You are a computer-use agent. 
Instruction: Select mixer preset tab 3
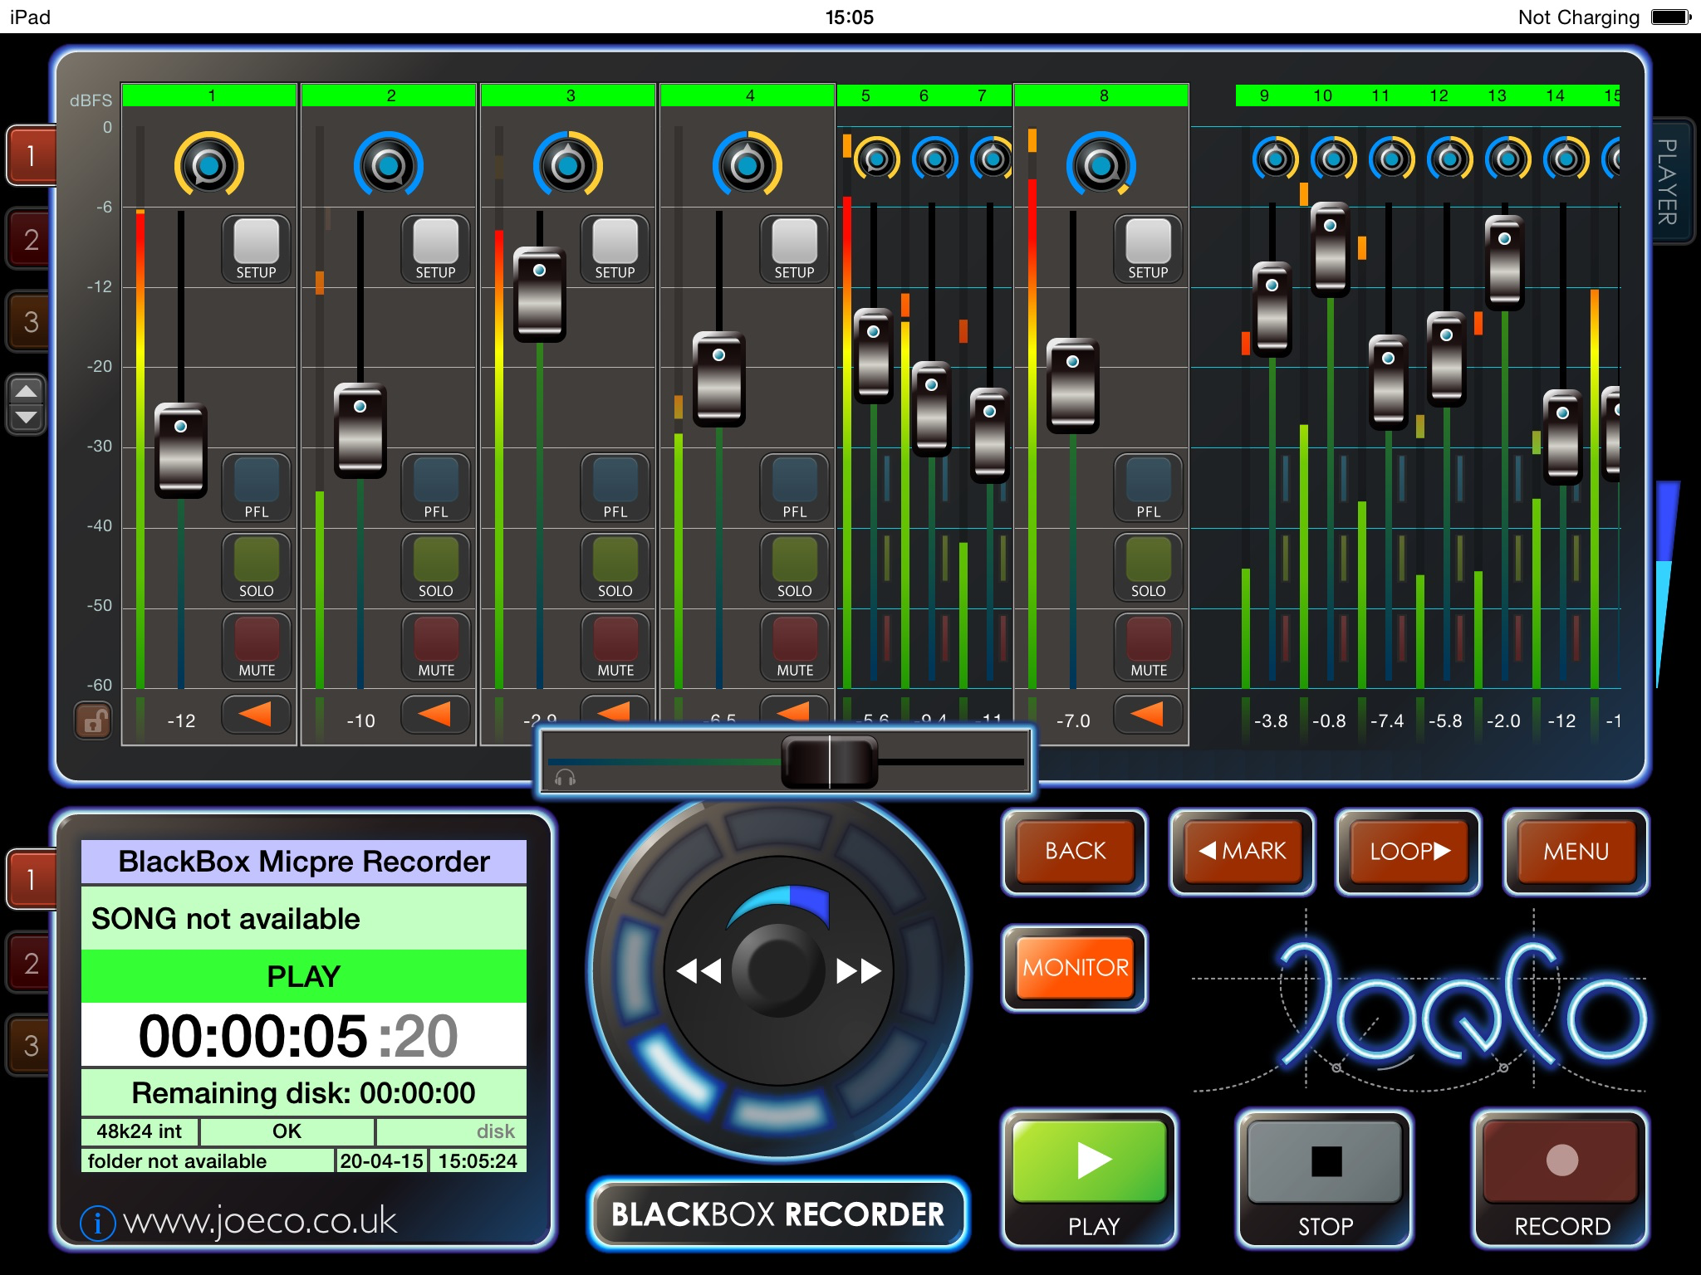pos(31,321)
